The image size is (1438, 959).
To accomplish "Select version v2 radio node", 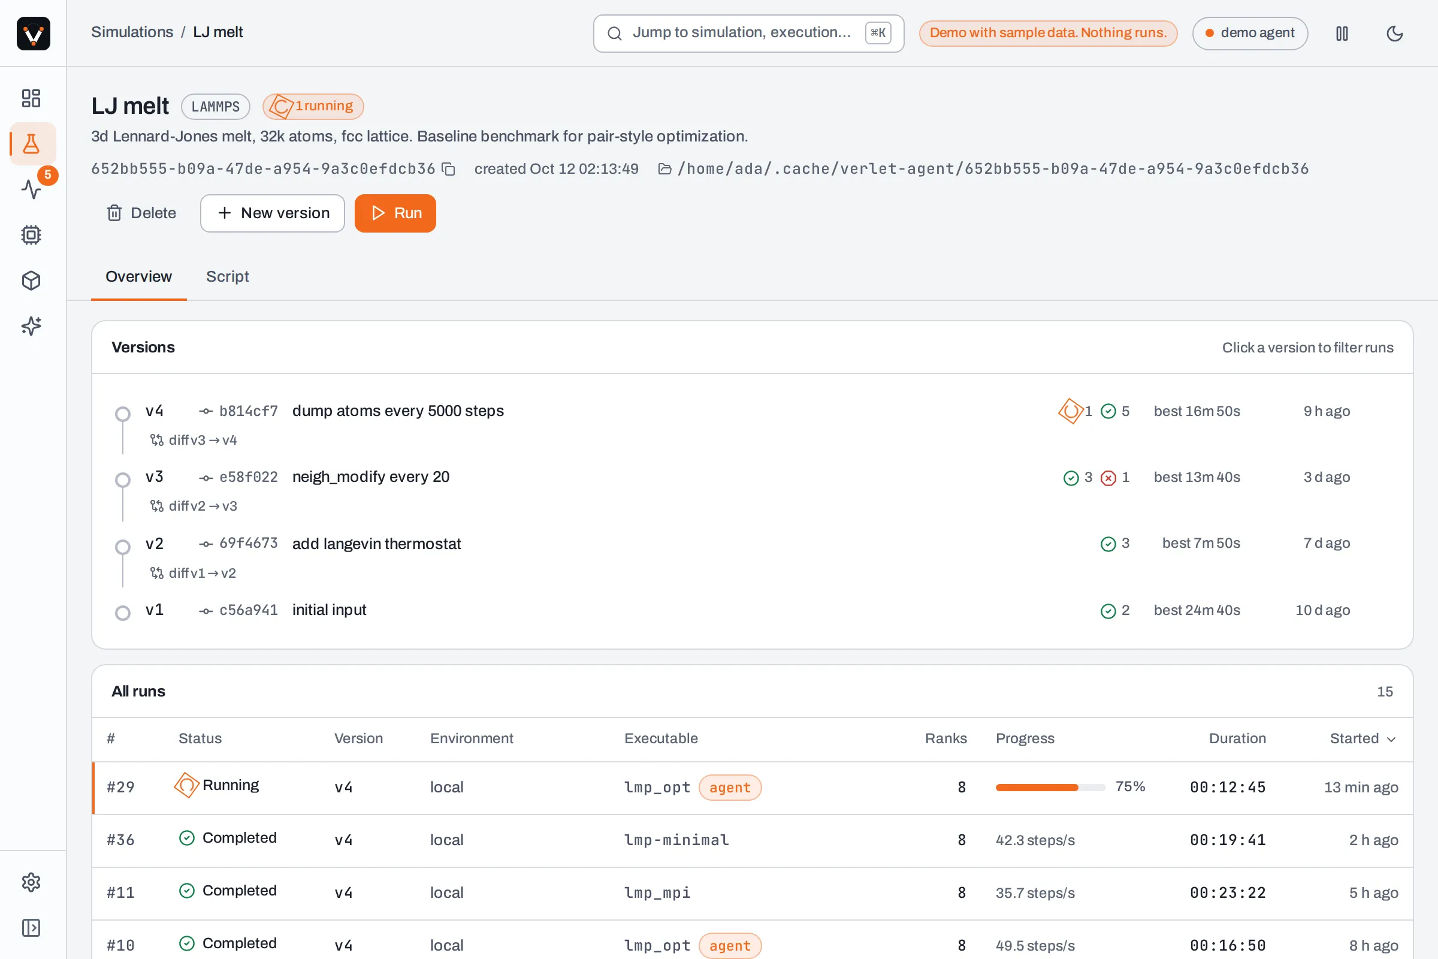I will tap(123, 547).
